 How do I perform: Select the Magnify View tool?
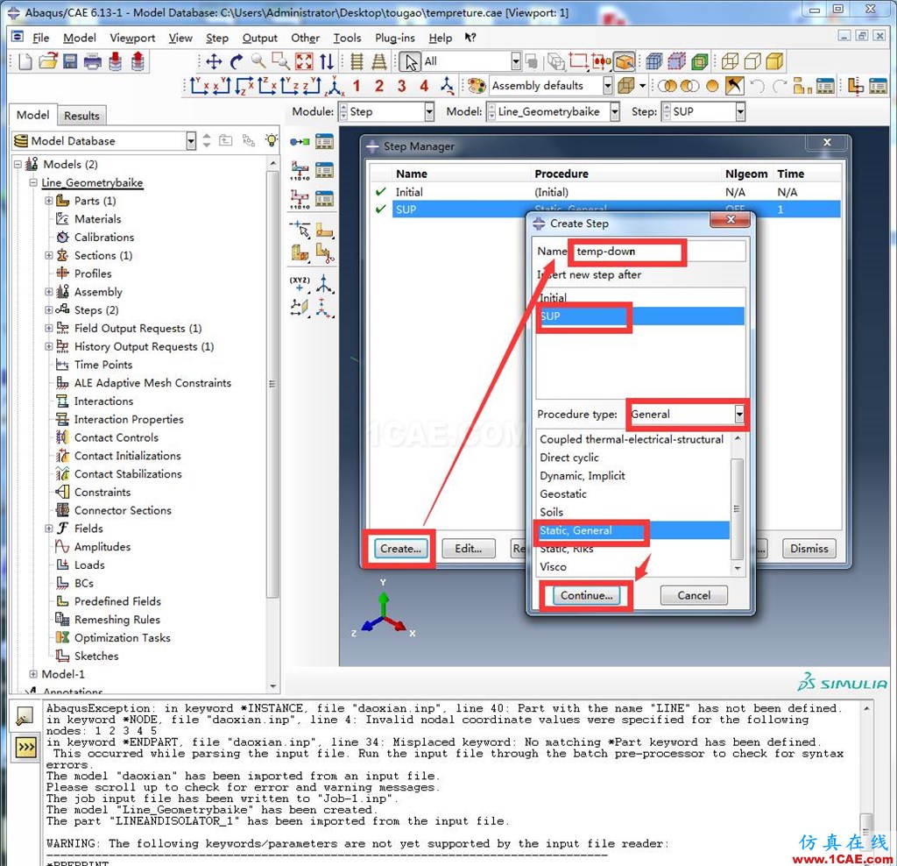point(258,61)
